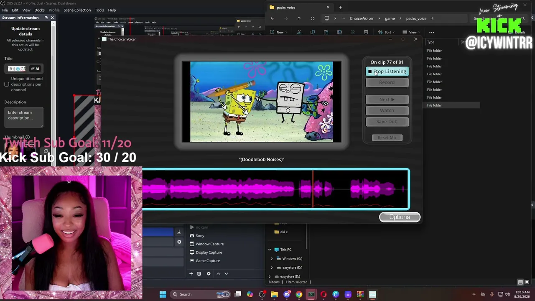Select the Game Capture source
The image size is (535, 301).
pos(208,261)
